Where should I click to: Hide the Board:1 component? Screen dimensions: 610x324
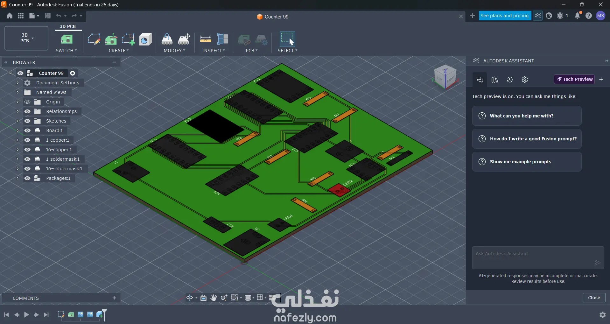27,130
